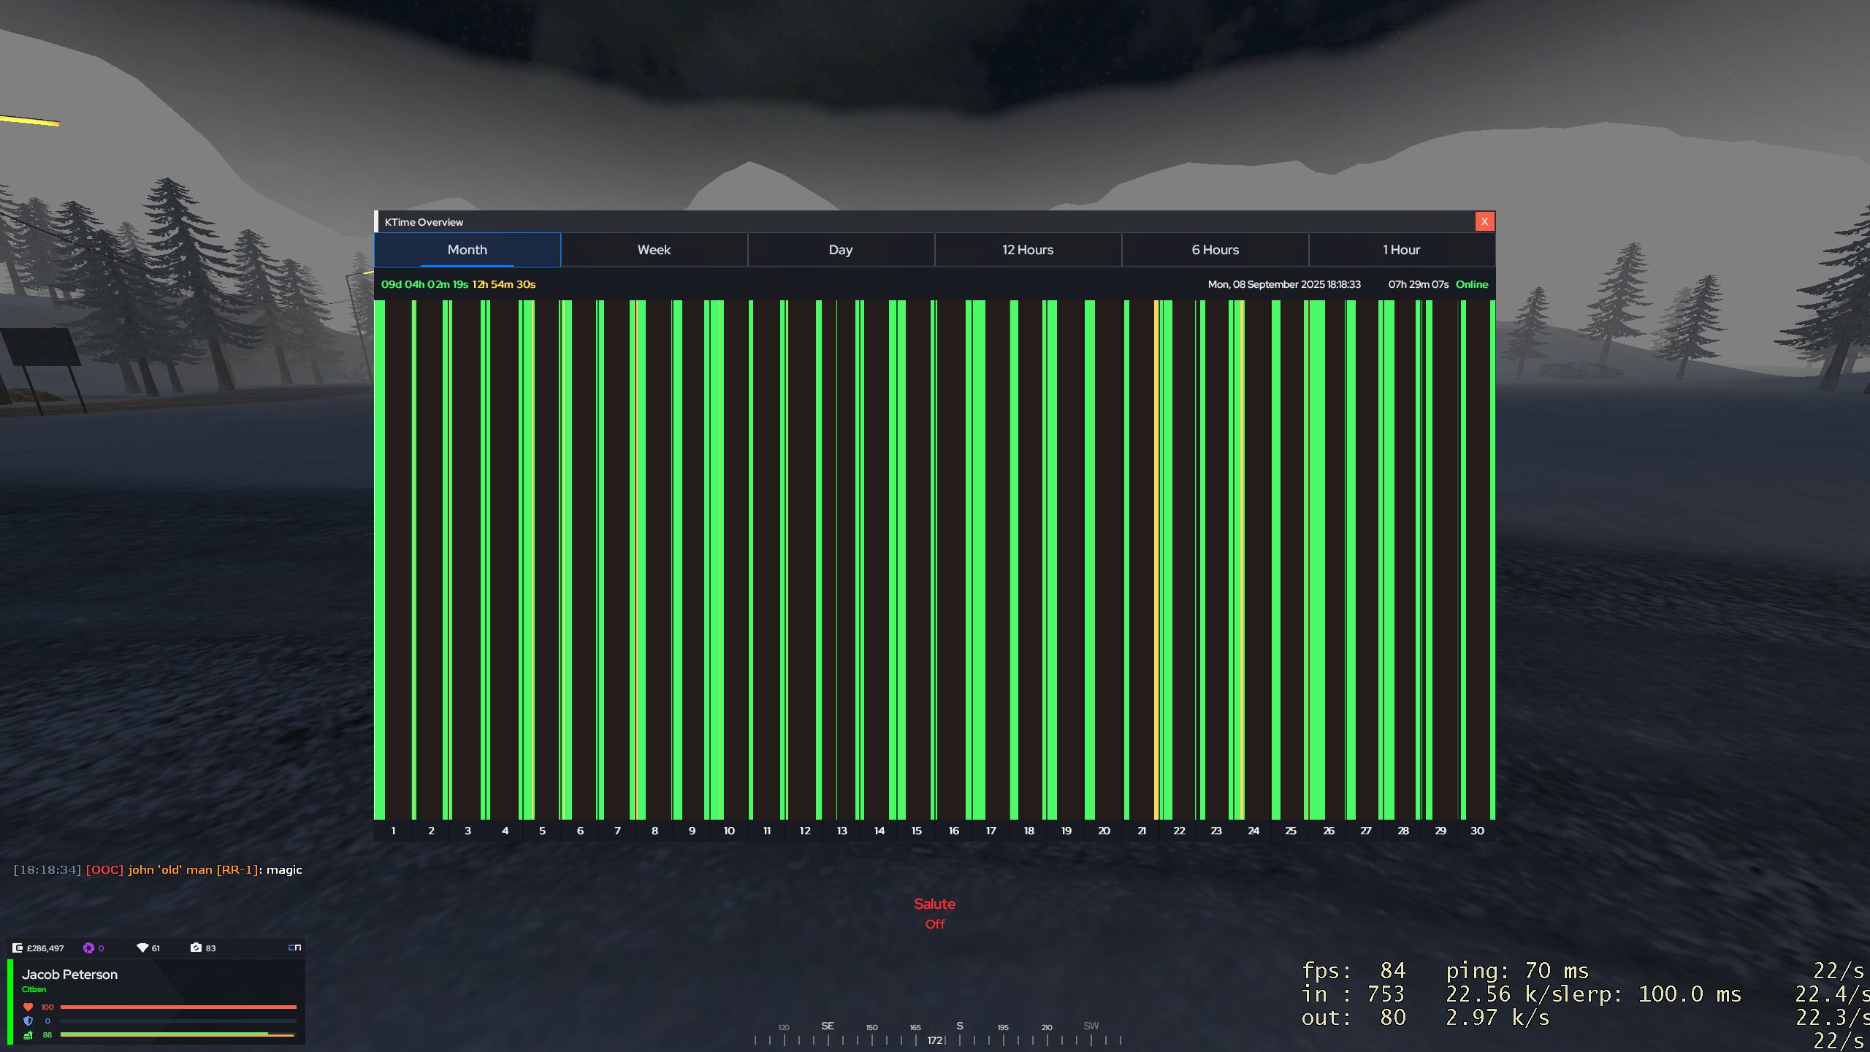The height and width of the screenshot is (1052, 1870).
Task: Click the red health progress bar
Action: 178,1007
